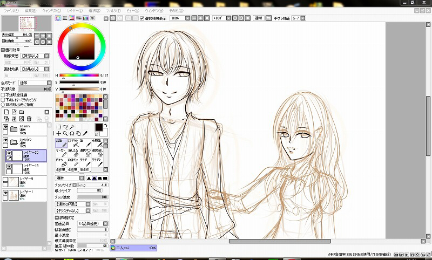The image size is (432, 260).
Task: Open the キャンバス(C) menu
Action: [51, 11]
